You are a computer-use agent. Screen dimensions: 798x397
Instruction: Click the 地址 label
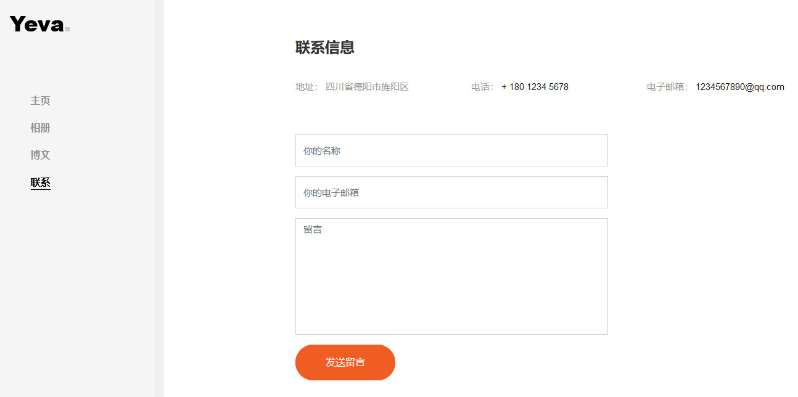pos(306,87)
